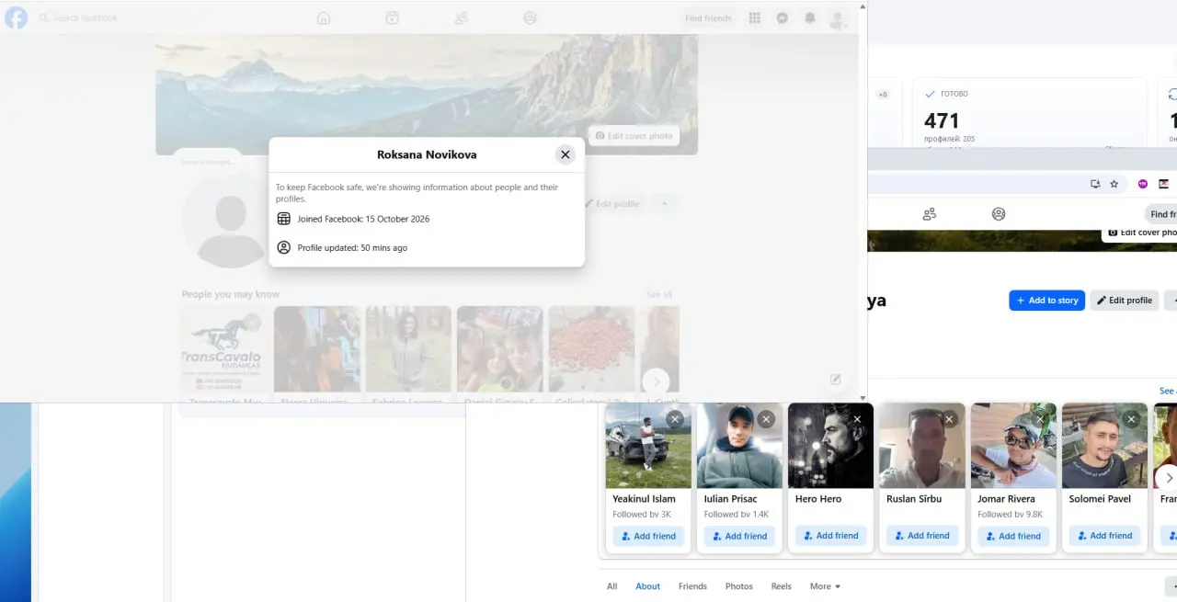The image size is (1177, 602).
Task: Close the Roksana Novikova info dialog
Action: [566, 154]
